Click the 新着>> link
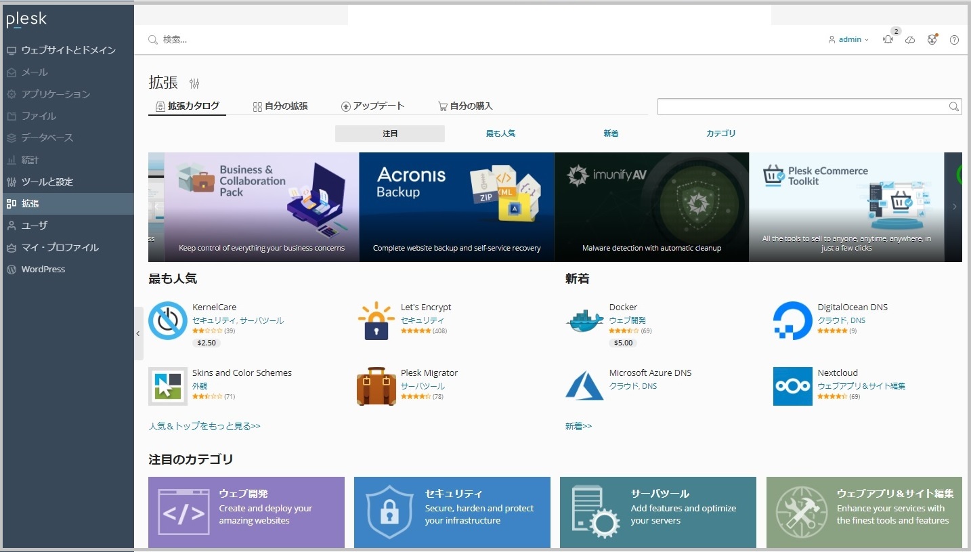 [x=578, y=426]
